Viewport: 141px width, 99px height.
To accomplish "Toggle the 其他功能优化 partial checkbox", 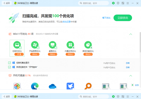I will pos(91,48).
